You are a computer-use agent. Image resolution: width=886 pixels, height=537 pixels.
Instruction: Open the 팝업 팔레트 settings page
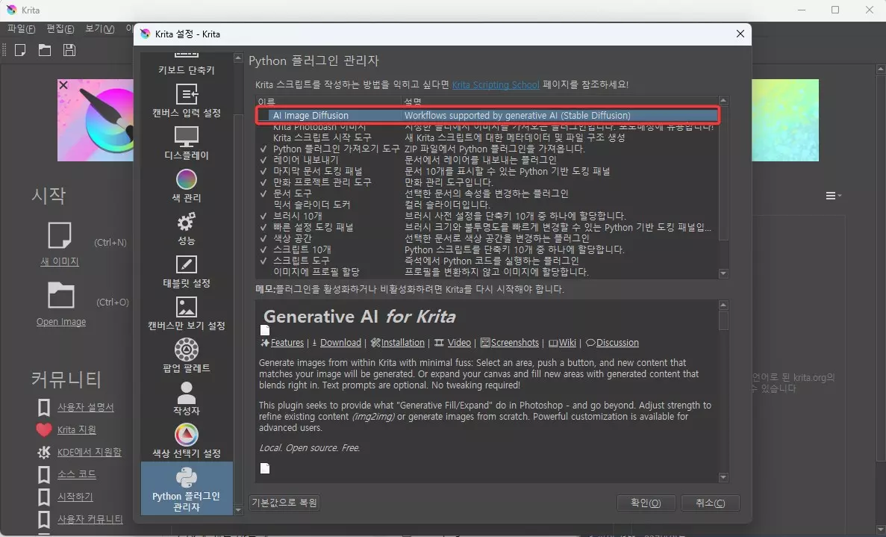(186, 358)
